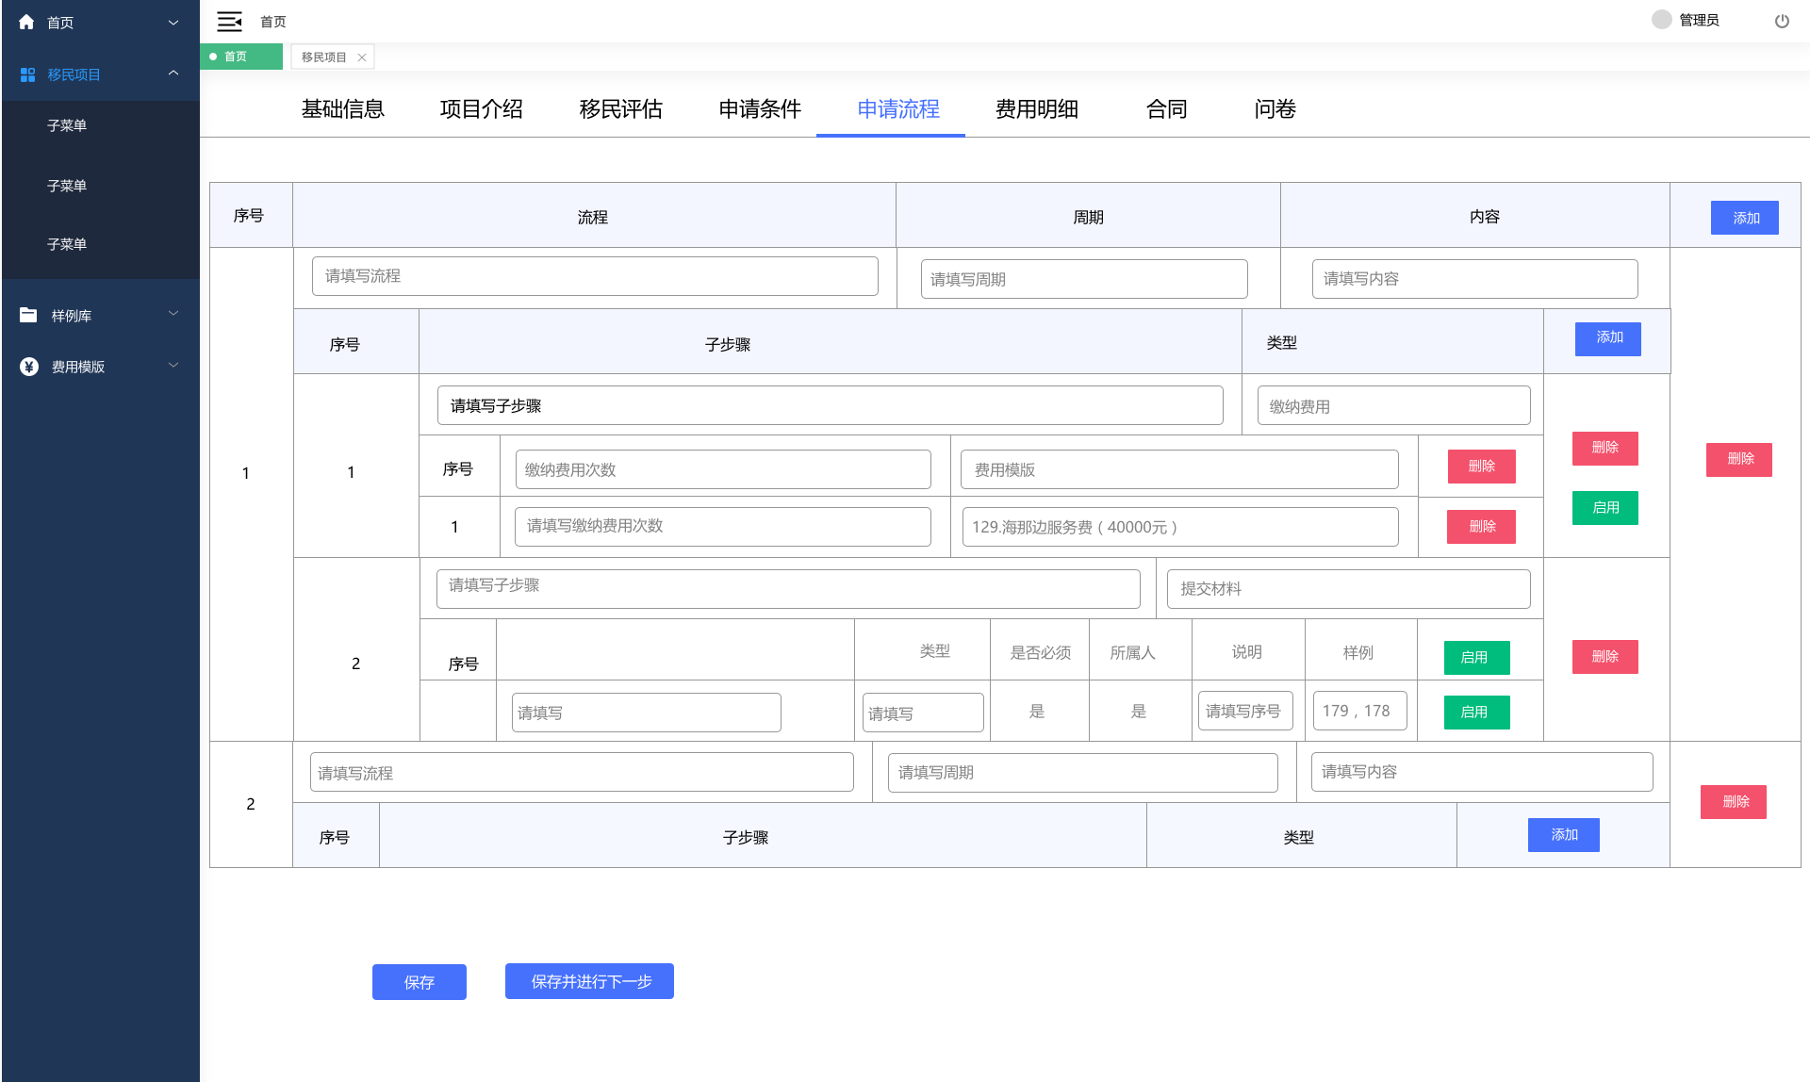The width and height of the screenshot is (1810, 1082).
Task: Toggle 启用 button in row with 179, 178
Action: pyautogui.click(x=1475, y=712)
